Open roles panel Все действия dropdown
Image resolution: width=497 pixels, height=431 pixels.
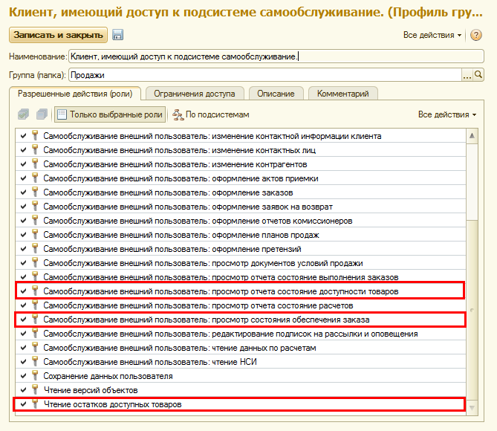point(447,114)
